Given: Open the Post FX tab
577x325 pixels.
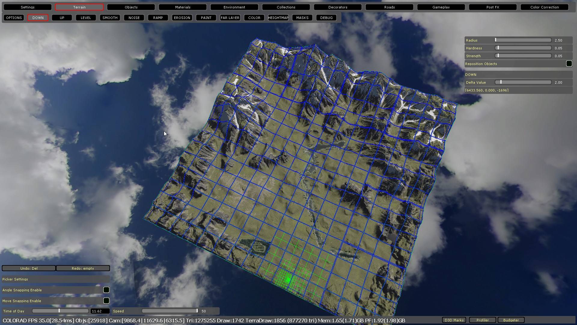Looking at the screenshot, I should (493, 7).
